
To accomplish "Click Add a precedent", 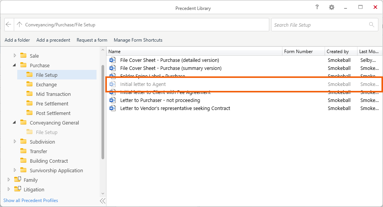I will click(53, 40).
